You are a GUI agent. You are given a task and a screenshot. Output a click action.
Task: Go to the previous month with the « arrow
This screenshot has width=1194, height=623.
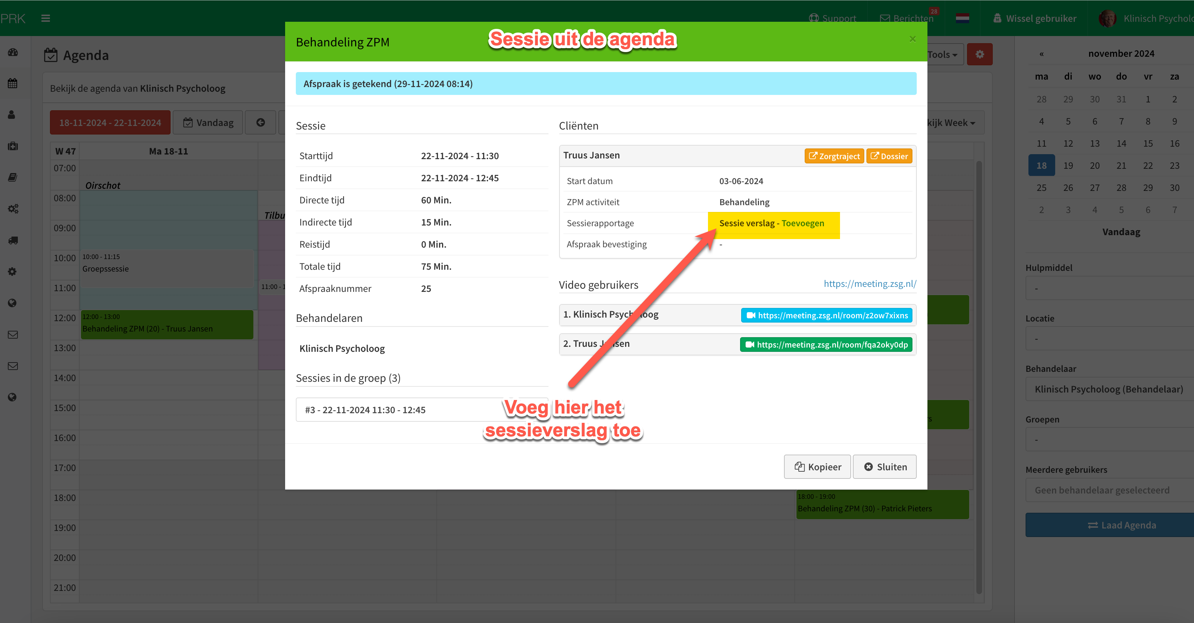(1042, 54)
